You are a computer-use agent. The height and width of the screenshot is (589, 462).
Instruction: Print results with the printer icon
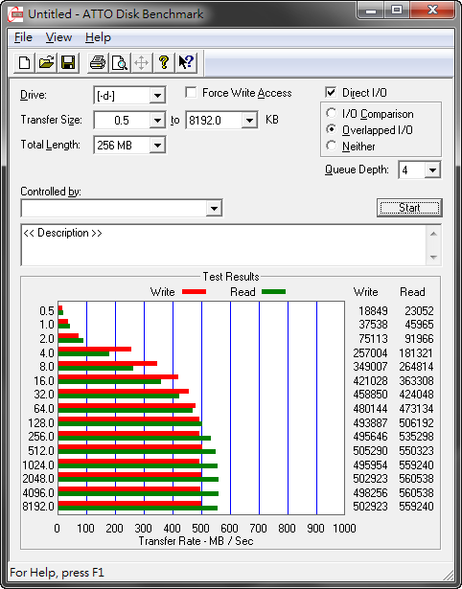click(98, 62)
